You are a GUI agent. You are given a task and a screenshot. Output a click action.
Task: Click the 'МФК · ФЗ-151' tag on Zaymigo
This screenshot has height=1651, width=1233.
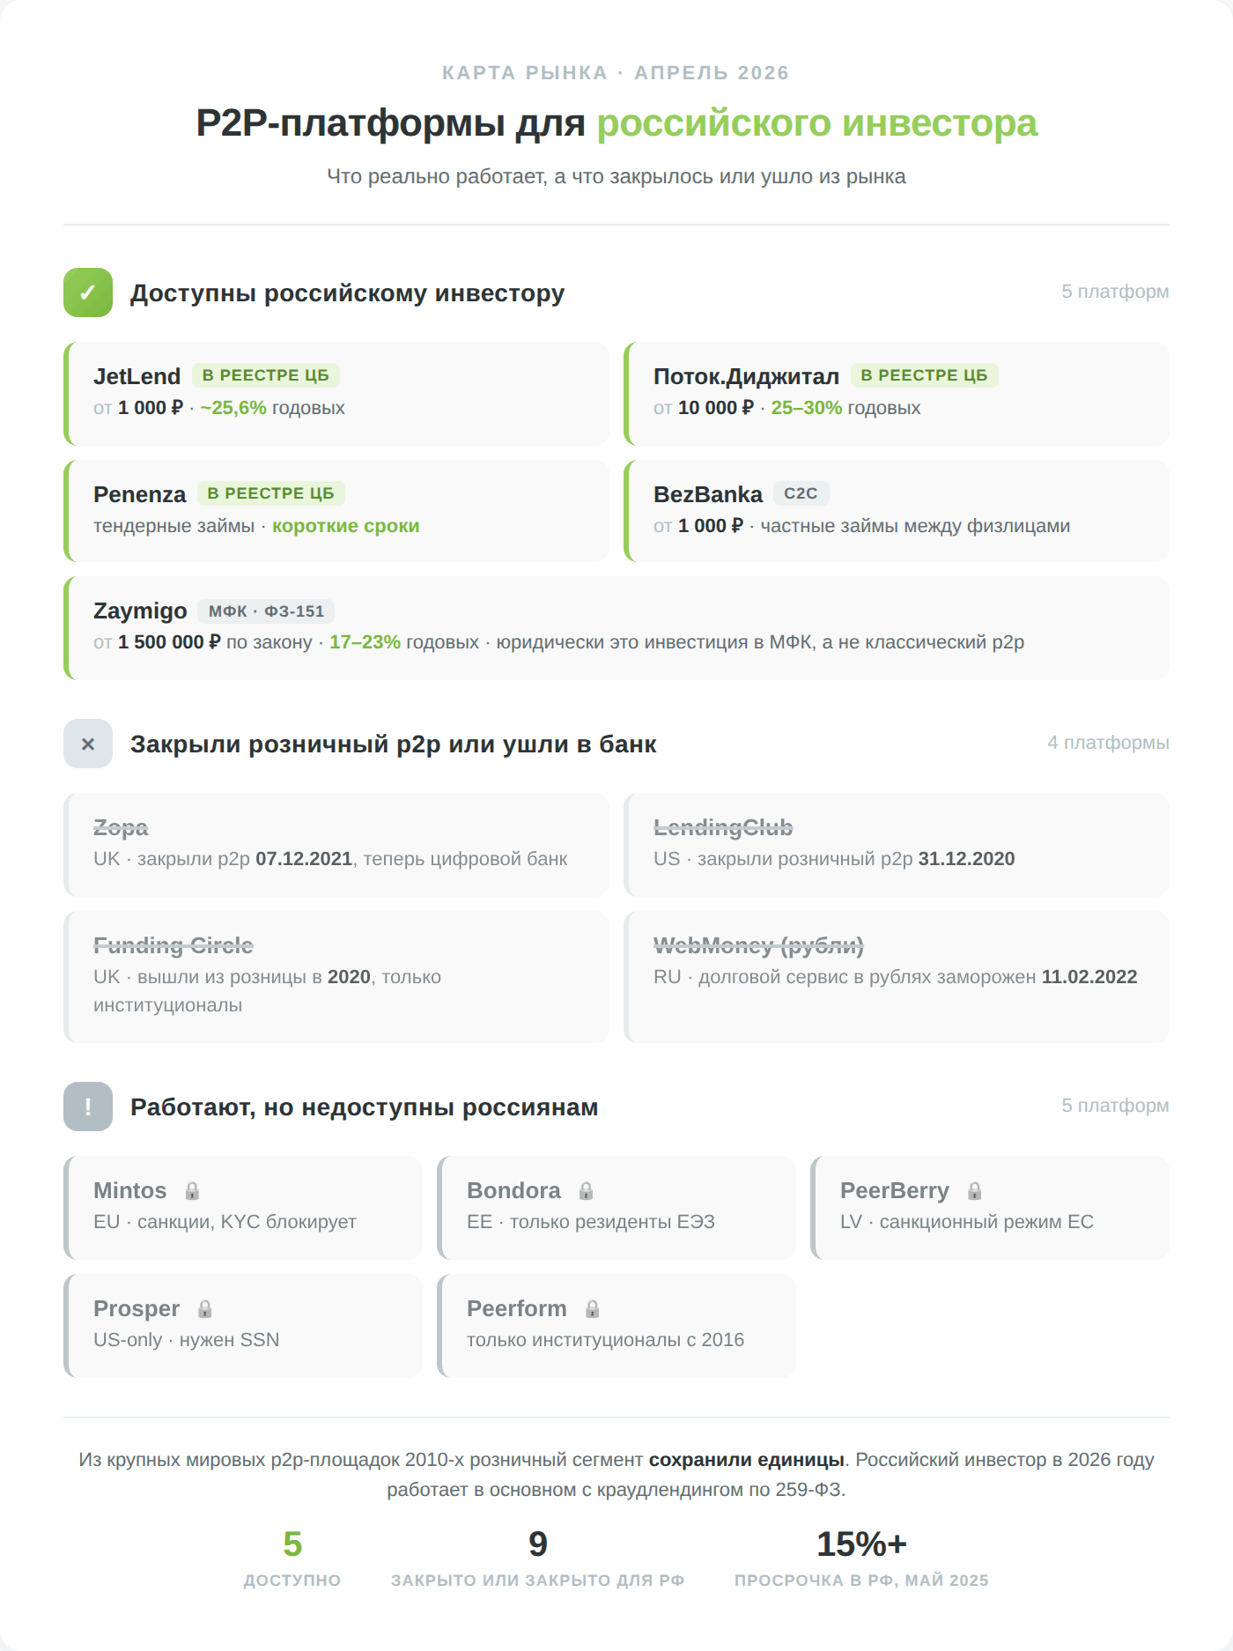coord(266,611)
